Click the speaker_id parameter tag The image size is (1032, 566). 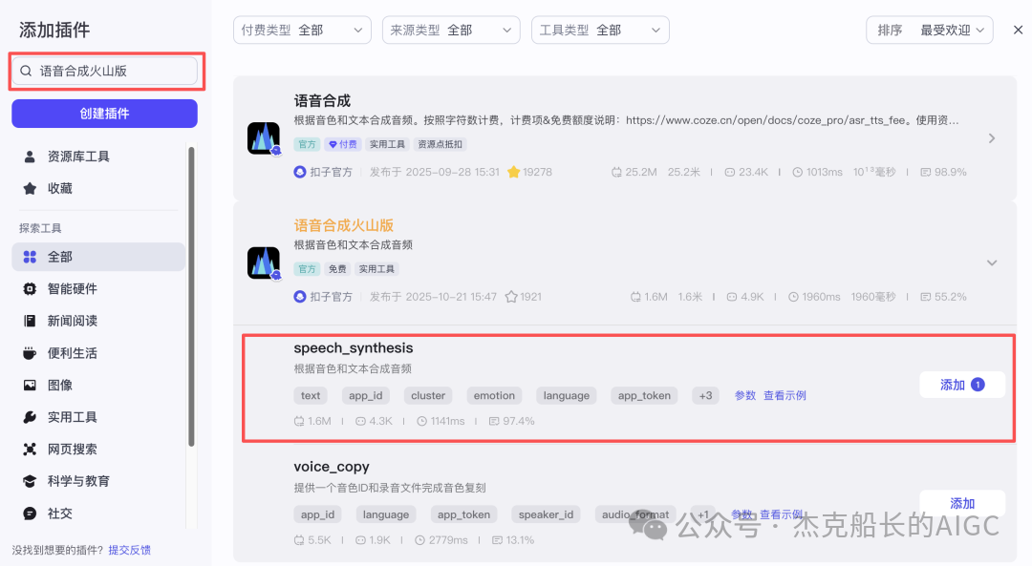click(546, 514)
